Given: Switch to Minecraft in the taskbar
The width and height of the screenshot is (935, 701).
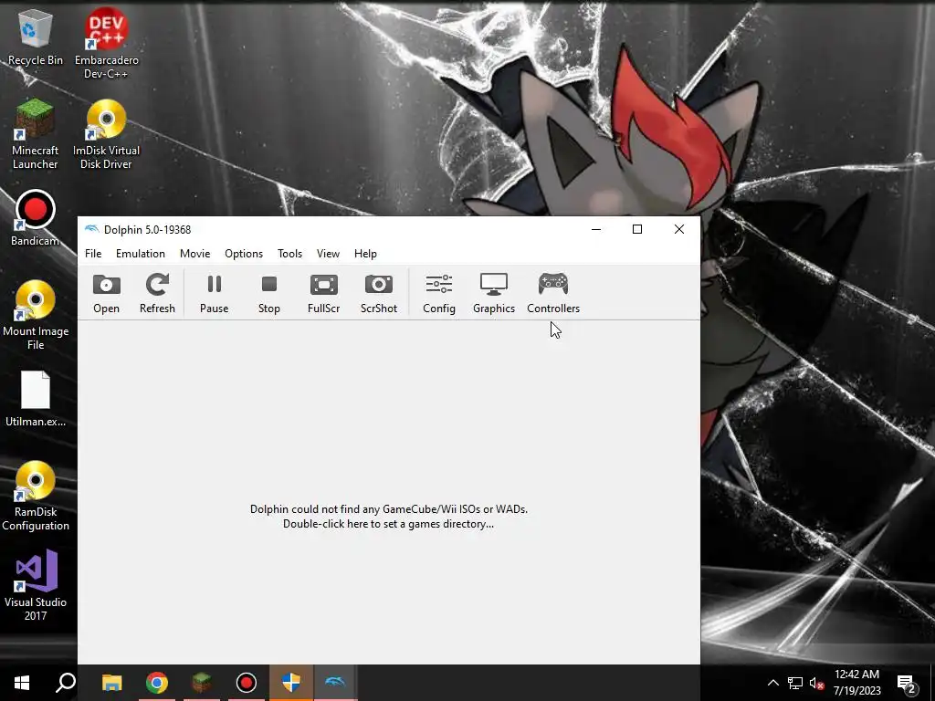Looking at the screenshot, I should click(x=202, y=683).
